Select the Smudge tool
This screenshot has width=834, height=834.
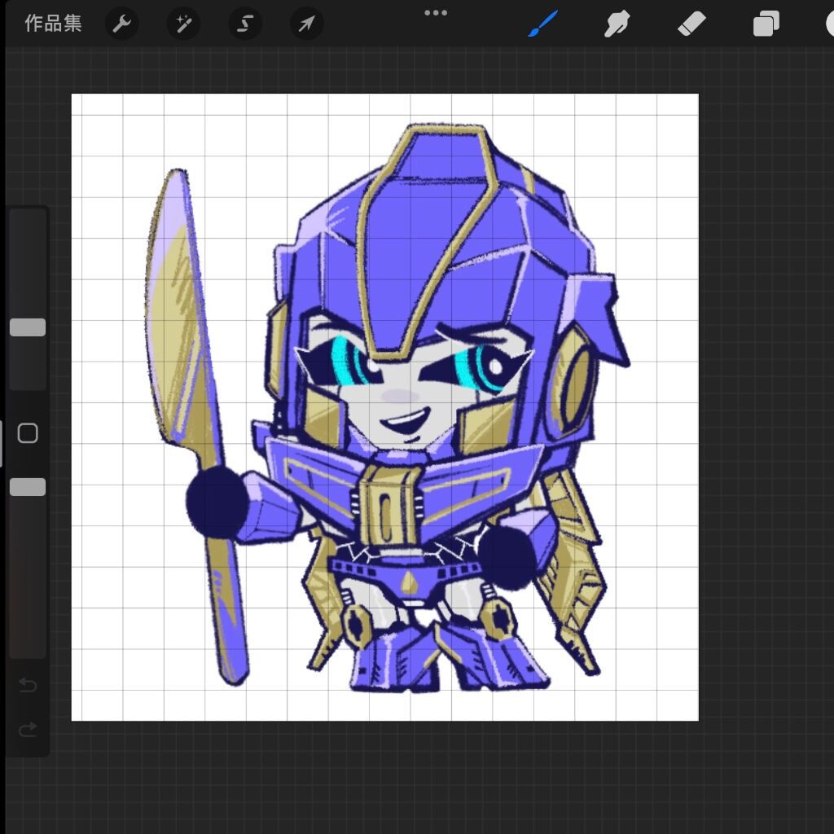click(617, 24)
